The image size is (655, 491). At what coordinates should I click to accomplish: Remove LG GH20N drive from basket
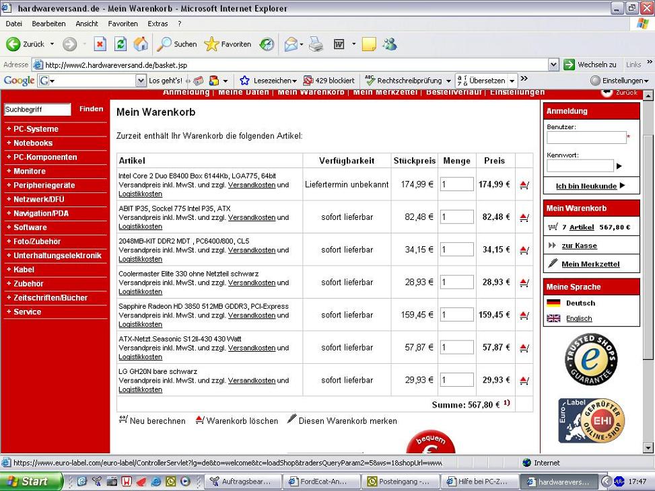click(524, 380)
